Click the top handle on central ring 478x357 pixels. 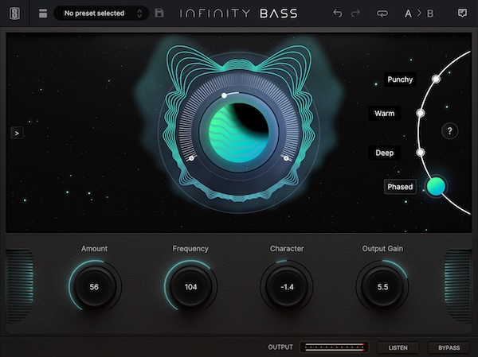pos(224,95)
